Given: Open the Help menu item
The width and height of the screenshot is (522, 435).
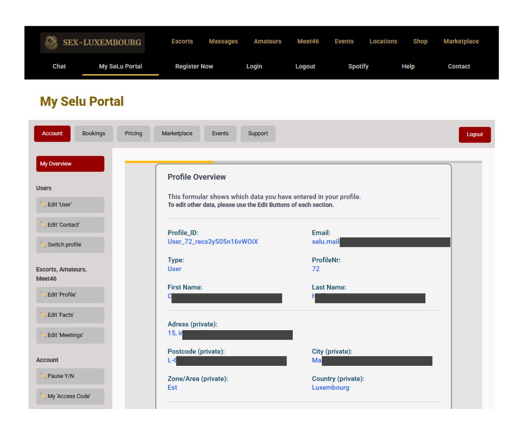Looking at the screenshot, I should click(408, 67).
